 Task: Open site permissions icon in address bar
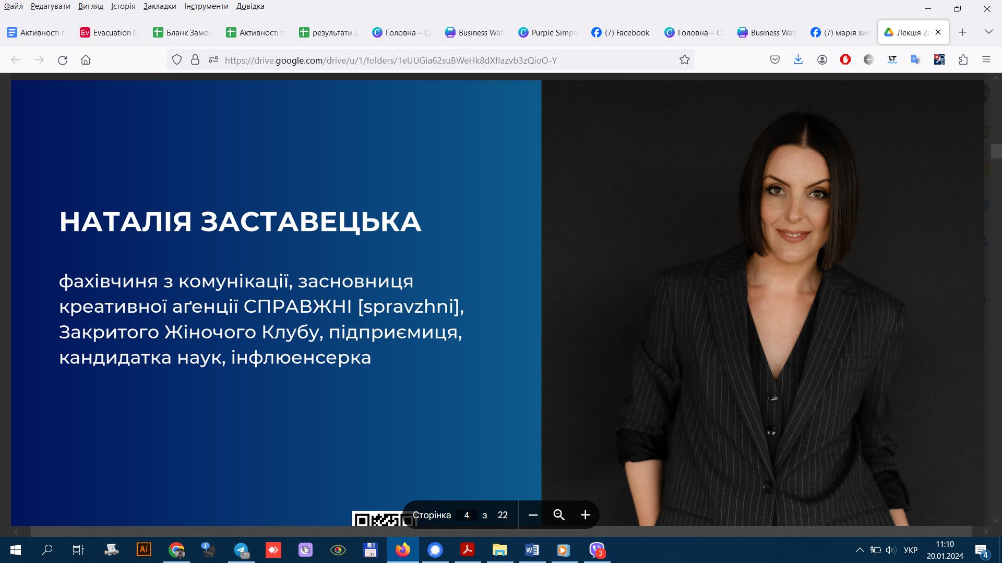[x=213, y=60]
